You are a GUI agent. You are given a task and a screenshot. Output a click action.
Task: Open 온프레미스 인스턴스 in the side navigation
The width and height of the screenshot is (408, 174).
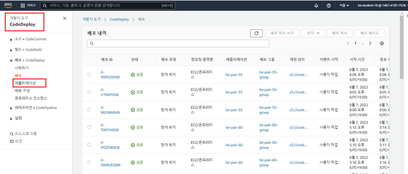31,98
